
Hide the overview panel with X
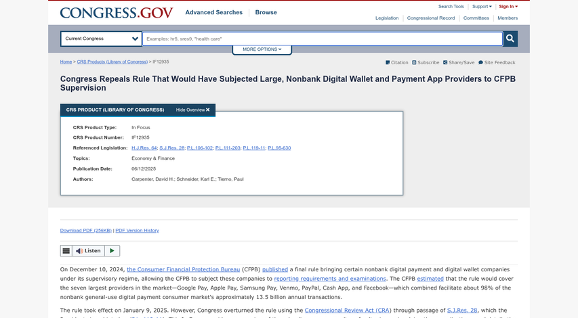(193, 110)
